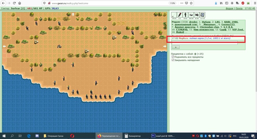
Task: Open the page actions three-dot menu
Action: 182,3
